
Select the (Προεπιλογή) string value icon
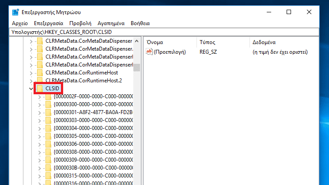coord(149,52)
